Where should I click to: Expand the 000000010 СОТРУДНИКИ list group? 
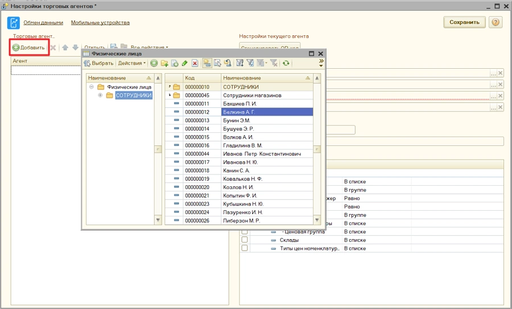click(x=170, y=87)
